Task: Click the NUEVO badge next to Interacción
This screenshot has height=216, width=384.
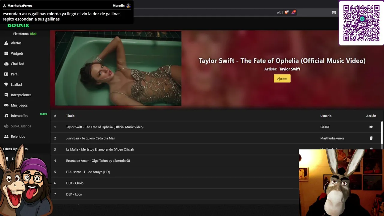Action: pyautogui.click(x=43, y=114)
